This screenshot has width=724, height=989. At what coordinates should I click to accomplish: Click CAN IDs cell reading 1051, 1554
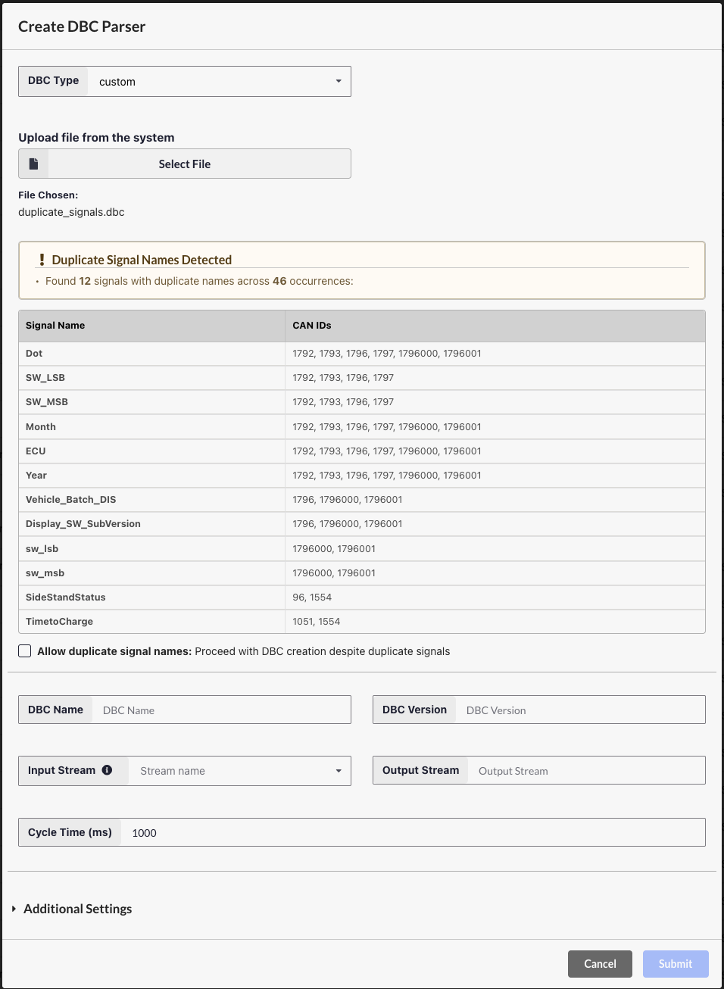495,622
